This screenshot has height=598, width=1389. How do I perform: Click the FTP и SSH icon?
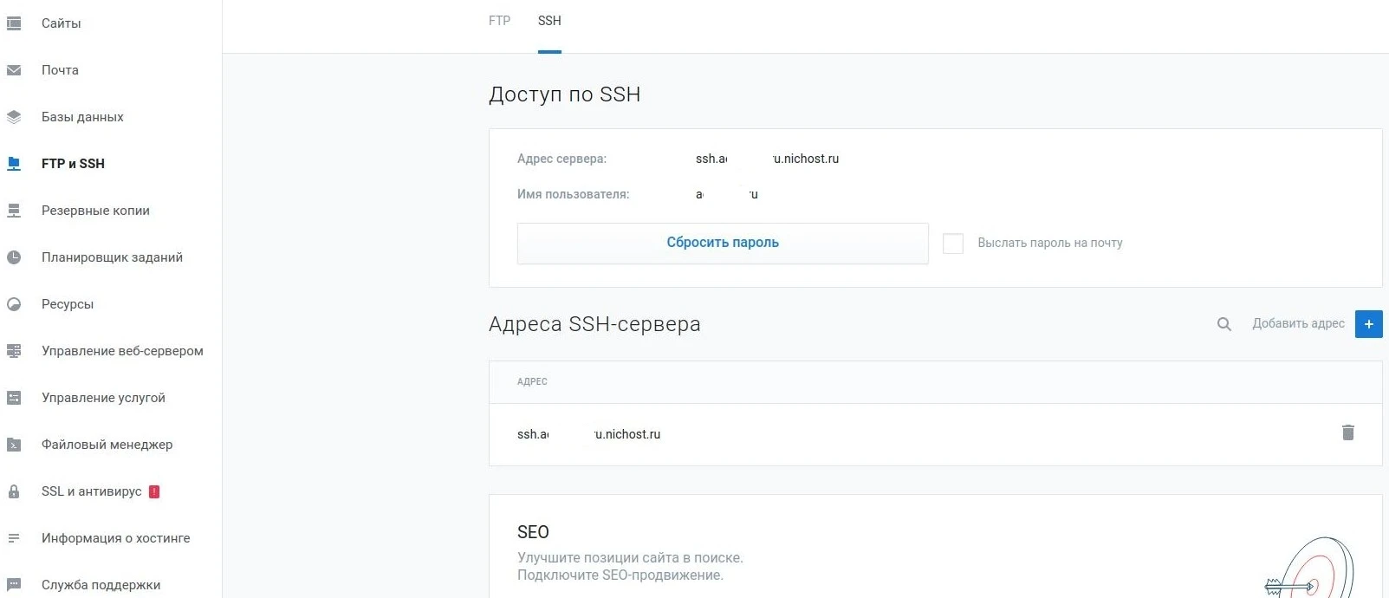click(x=14, y=164)
